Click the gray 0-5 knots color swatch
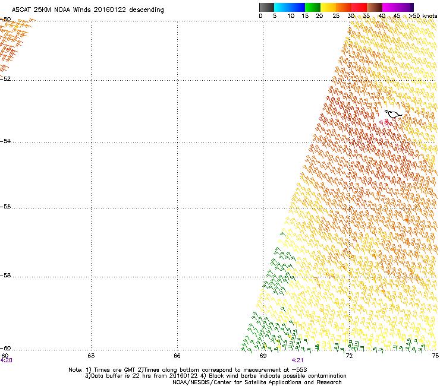The height and width of the screenshot is (386, 440). point(266,7)
